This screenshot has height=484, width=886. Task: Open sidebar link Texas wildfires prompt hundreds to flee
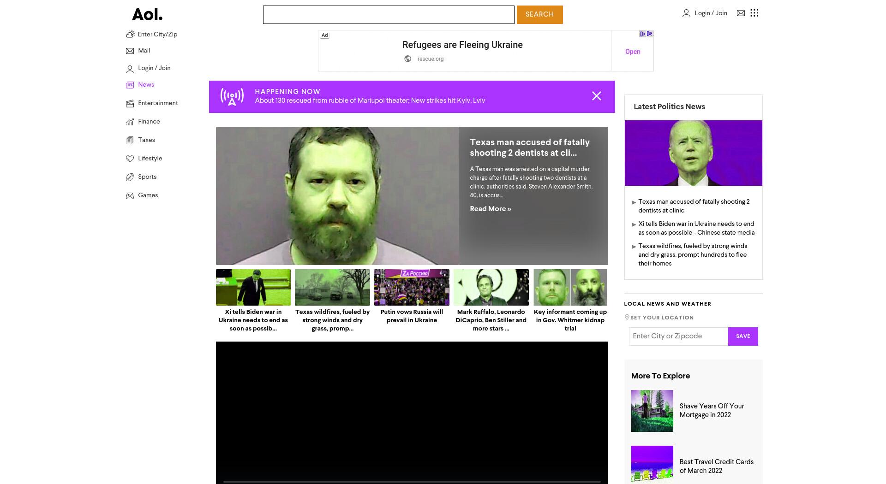[x=693, y=255]
